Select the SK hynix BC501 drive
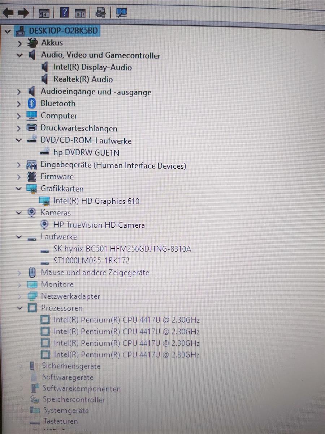The image size is (325, 434). (122, 249)
